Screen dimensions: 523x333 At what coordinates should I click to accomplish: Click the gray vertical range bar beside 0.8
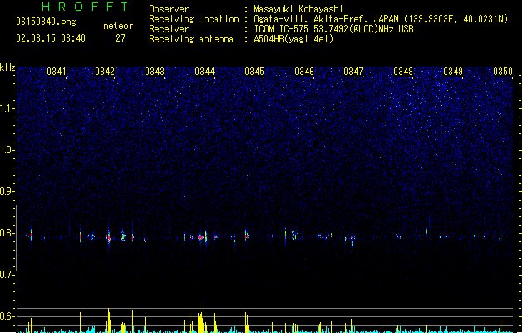17,238
